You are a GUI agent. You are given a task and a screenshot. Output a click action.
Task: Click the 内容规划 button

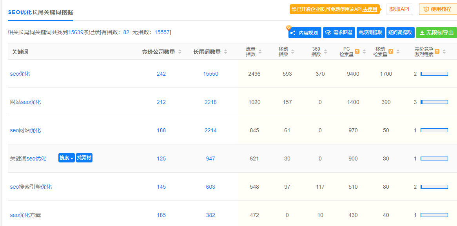tap(305, 33)
